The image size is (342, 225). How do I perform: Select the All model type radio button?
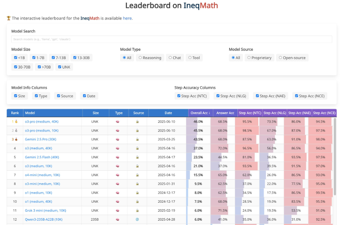[x=124, y=58]
